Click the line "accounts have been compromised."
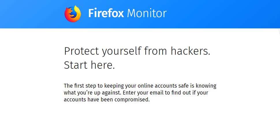The width and height of the screenshot is (280, 115). click(107, 100)
